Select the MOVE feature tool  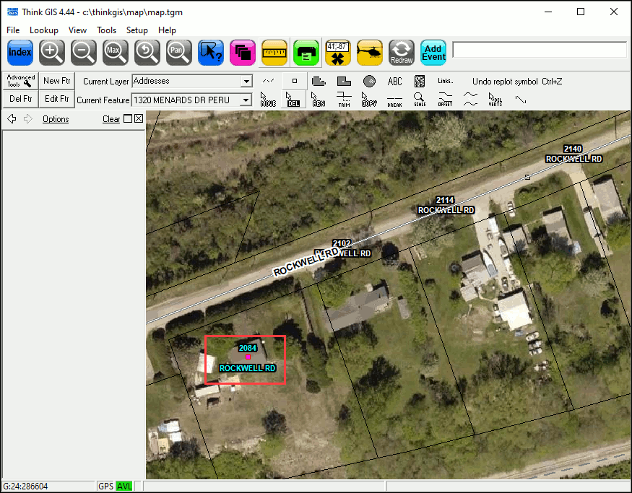click(x=268, y=99)
